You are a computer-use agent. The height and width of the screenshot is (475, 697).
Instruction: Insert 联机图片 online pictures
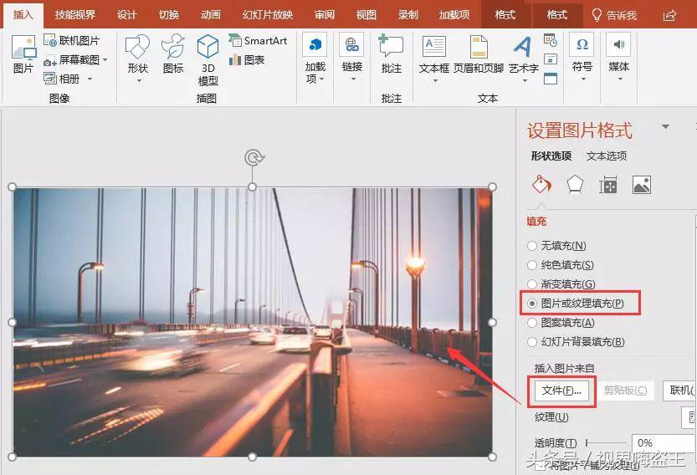(x=72, y=40)
